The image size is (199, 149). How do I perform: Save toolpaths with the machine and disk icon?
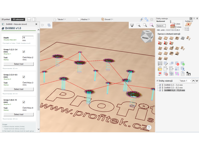(x=188, y=73)
